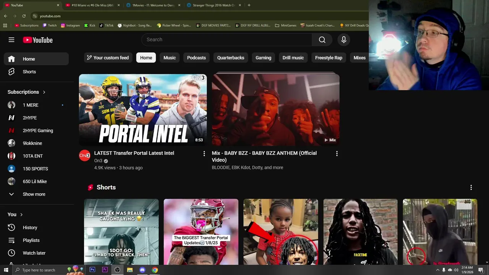Expand the You section chevron

tap(21, 215)
